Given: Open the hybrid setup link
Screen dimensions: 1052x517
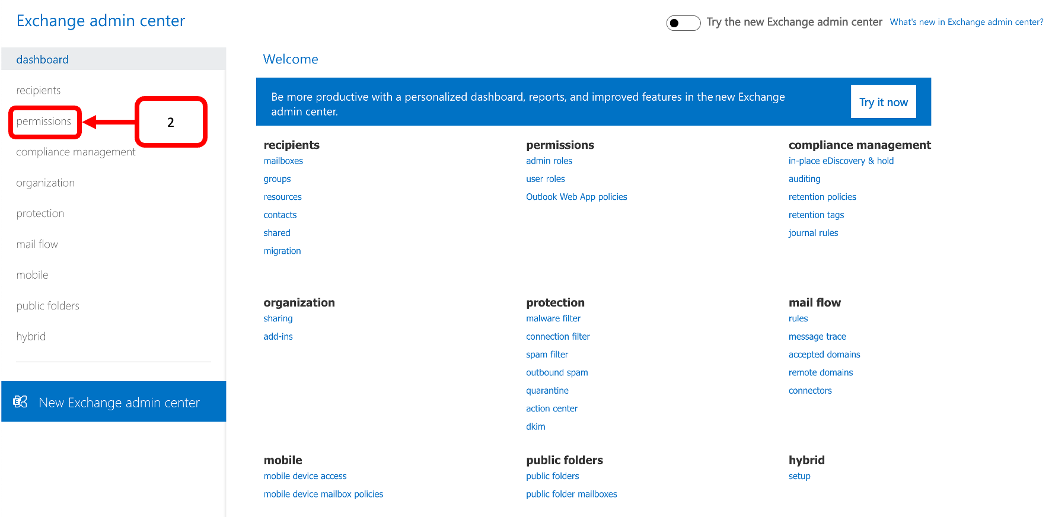Looking at the screenshot, I should [799, 476].
